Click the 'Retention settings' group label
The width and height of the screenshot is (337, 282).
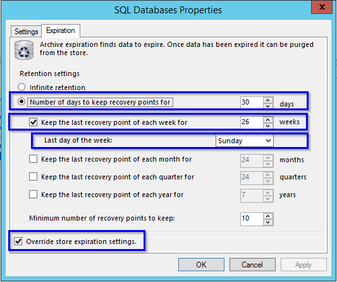tap(49, 74)
